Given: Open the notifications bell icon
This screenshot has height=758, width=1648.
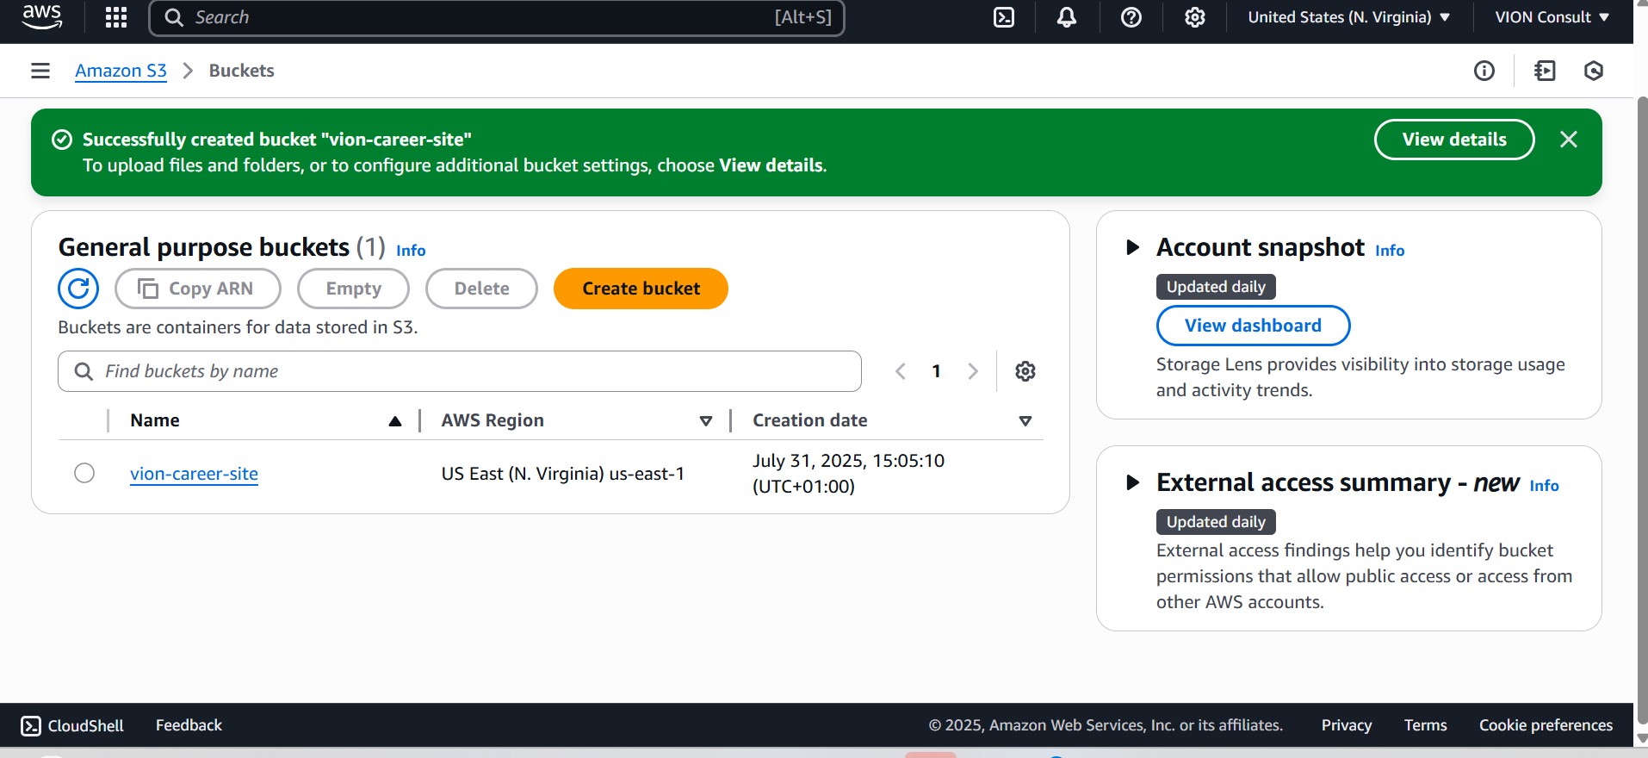Looking at the screenshot, I should tap(1067, 17).
